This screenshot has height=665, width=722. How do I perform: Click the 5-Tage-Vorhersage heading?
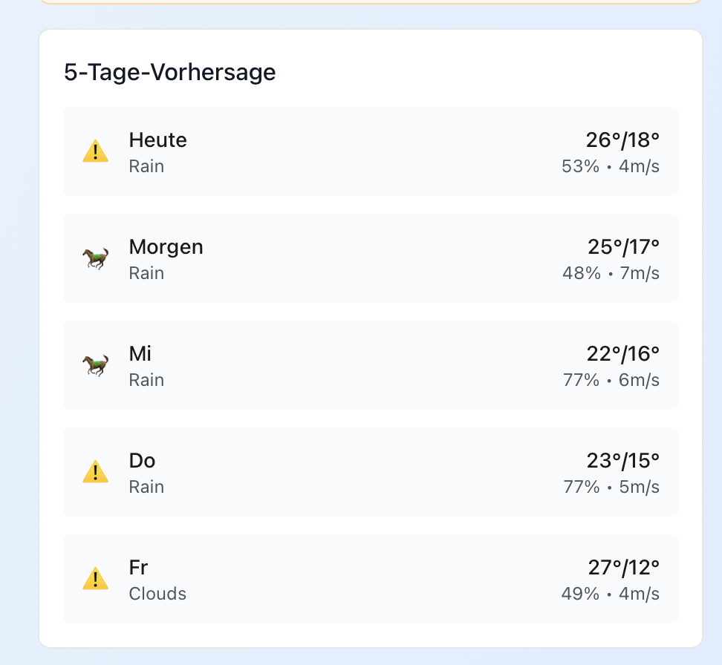pyautogui.click(x=170, y=72)
